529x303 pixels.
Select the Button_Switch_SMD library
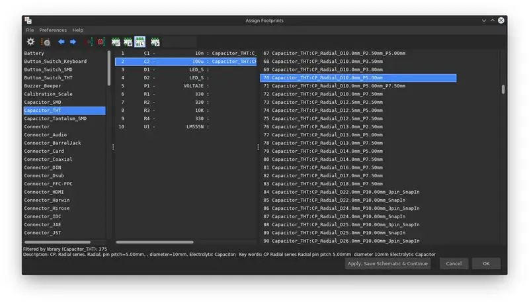click(64, 69)
